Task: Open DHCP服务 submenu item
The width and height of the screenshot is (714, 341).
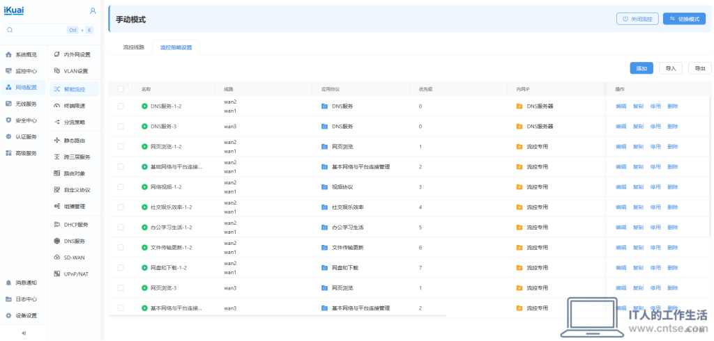Action: (x=74, y=225)
